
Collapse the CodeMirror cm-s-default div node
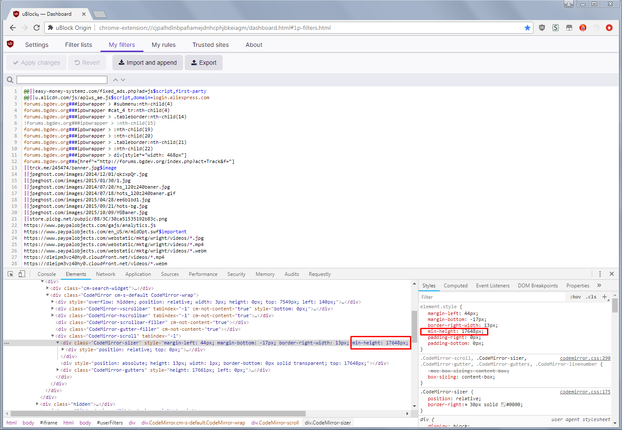point(48,295)
